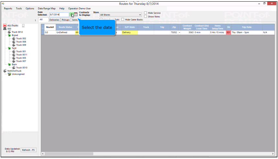The width and height of the screenshot is (278, 159).
Task: Open the Date Range Map menu
Action: pos(47,8)
